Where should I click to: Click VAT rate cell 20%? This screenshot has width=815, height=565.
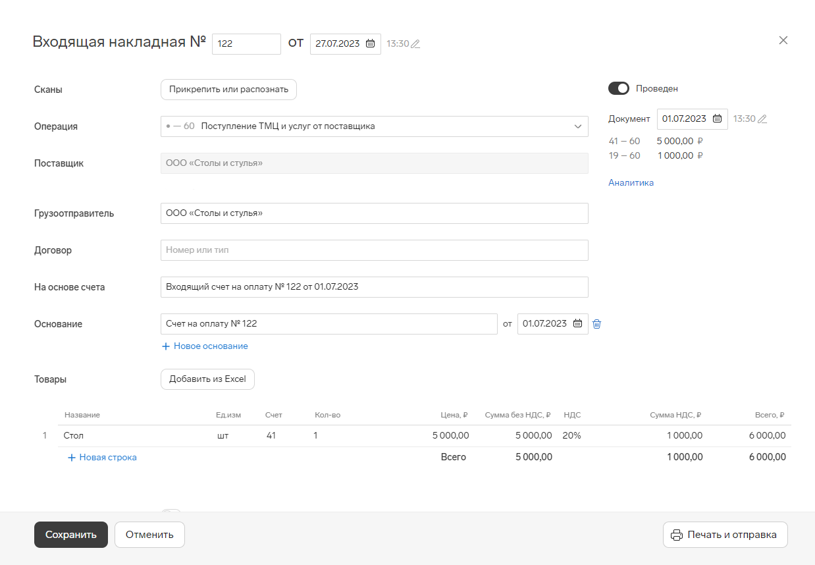[x=572, y=435]
